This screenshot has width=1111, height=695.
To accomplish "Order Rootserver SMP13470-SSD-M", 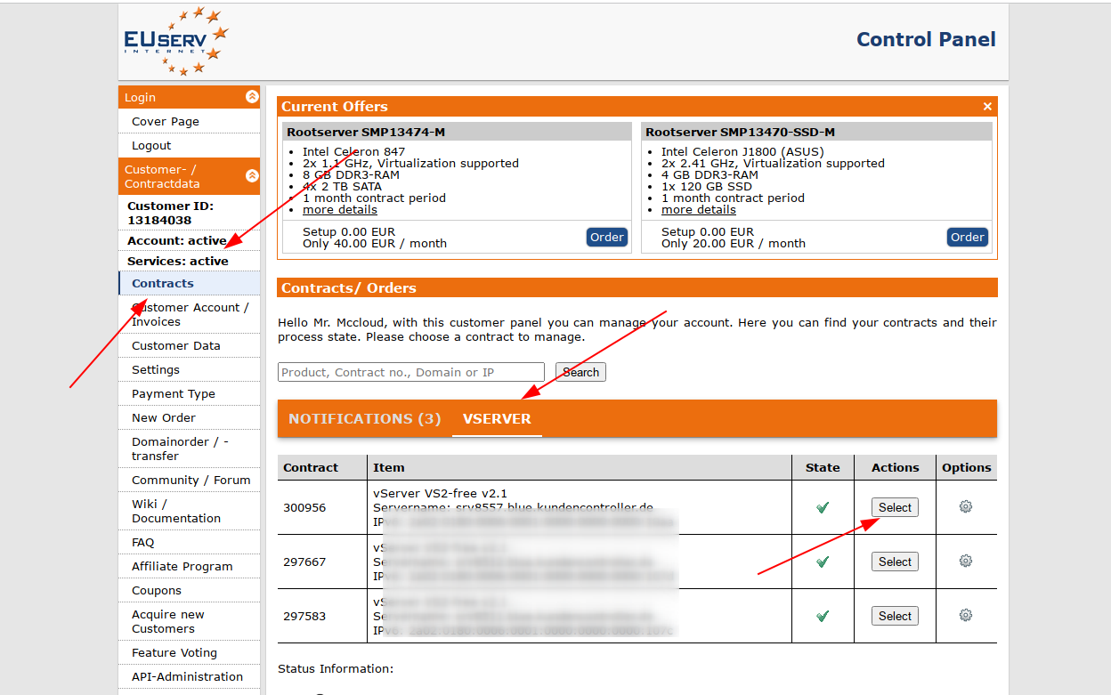I will tap(968, 237).
